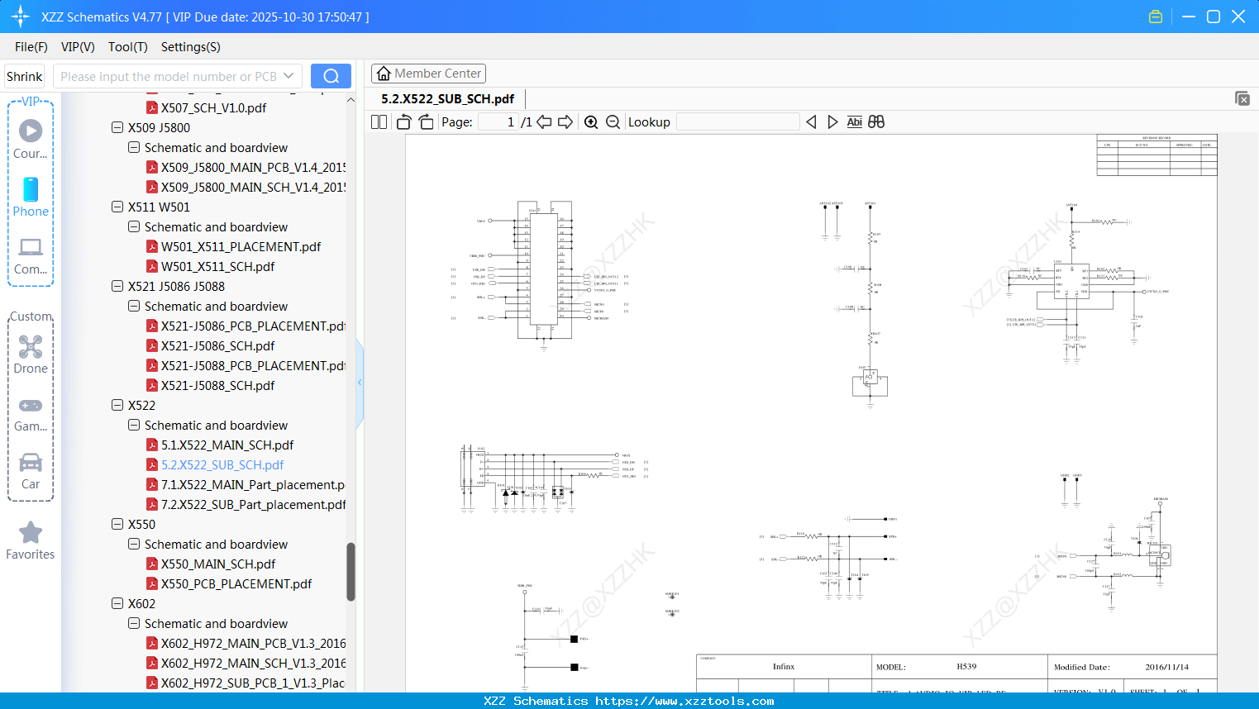Rotate the schematic page clockwise

click(425, 121)
